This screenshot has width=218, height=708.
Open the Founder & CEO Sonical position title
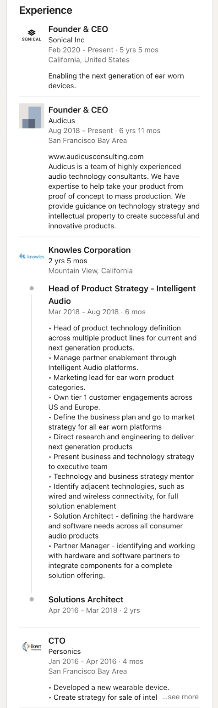tap(78, 29)
